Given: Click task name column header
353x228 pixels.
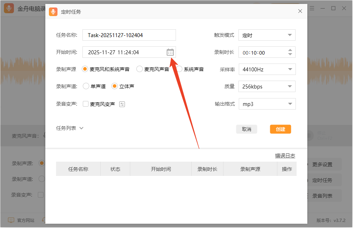Looking at the screenshot, I should click(78, 169).
